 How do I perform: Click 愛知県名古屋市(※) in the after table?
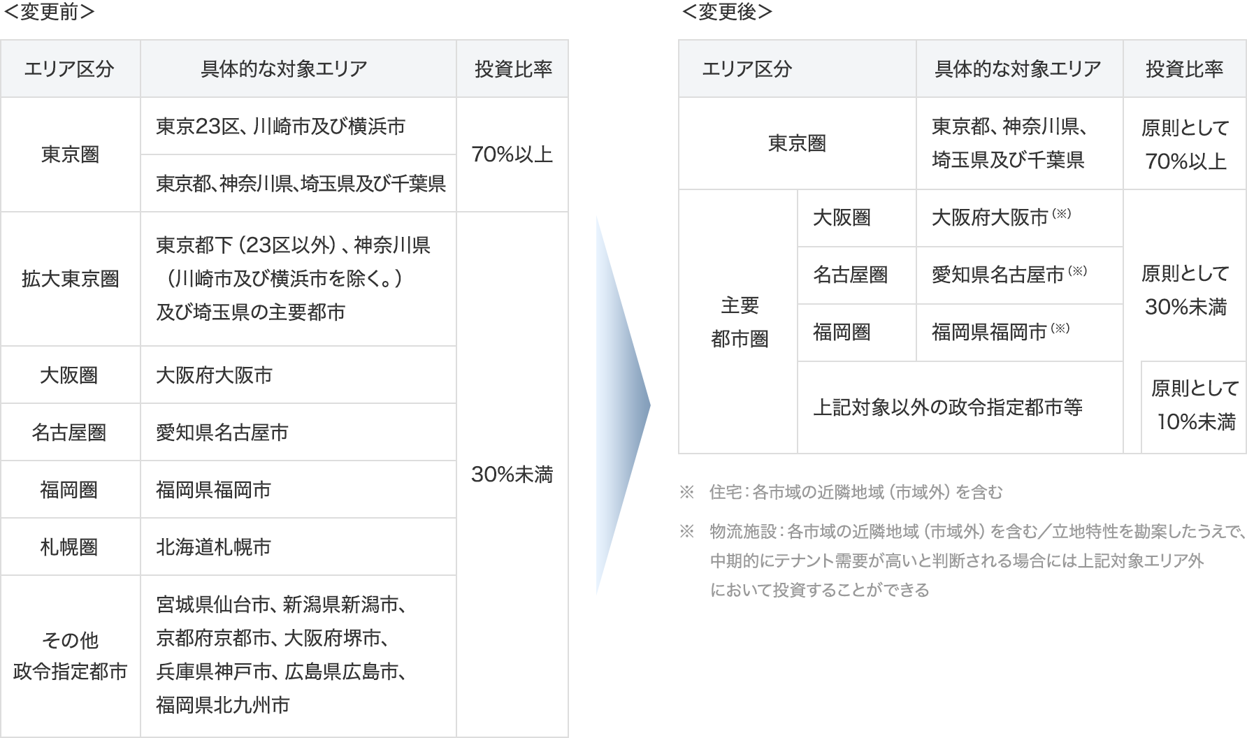coord(1009,275)
